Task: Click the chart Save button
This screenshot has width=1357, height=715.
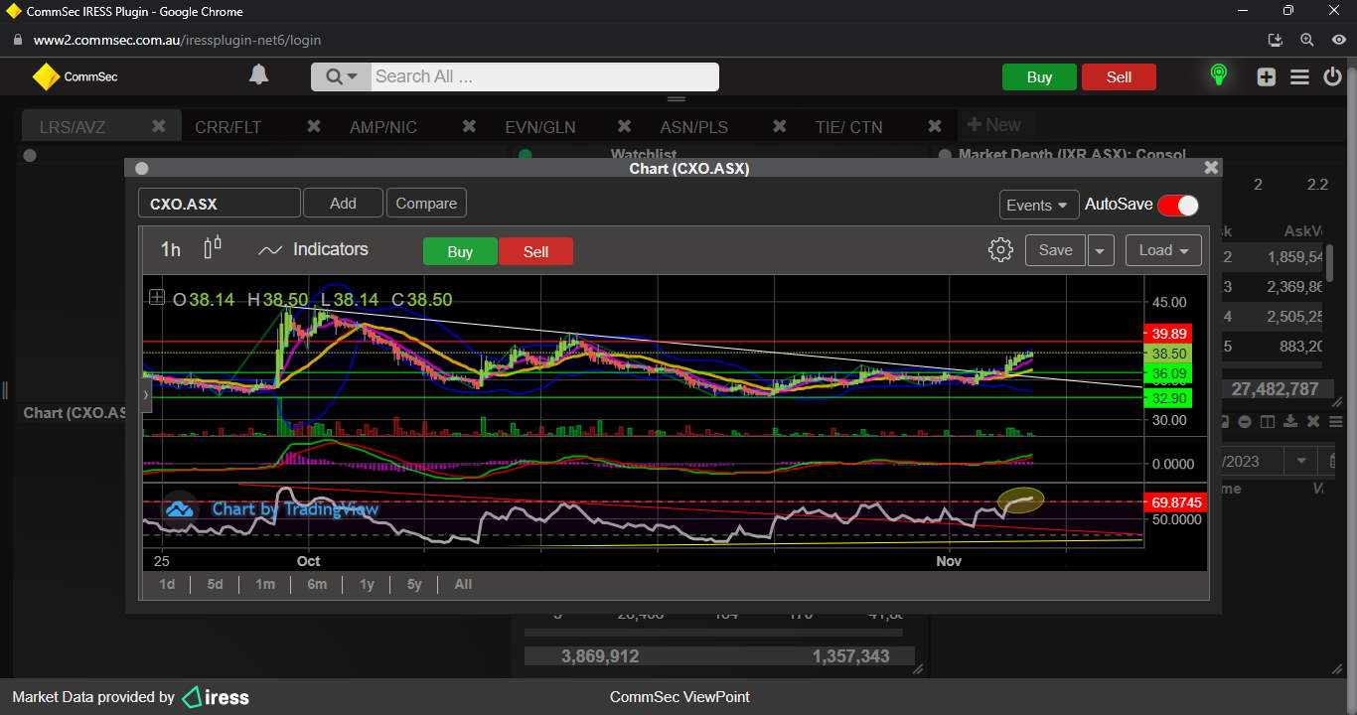Action: 1055,250
